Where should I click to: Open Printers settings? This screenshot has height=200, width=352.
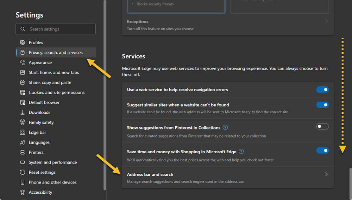56,152
